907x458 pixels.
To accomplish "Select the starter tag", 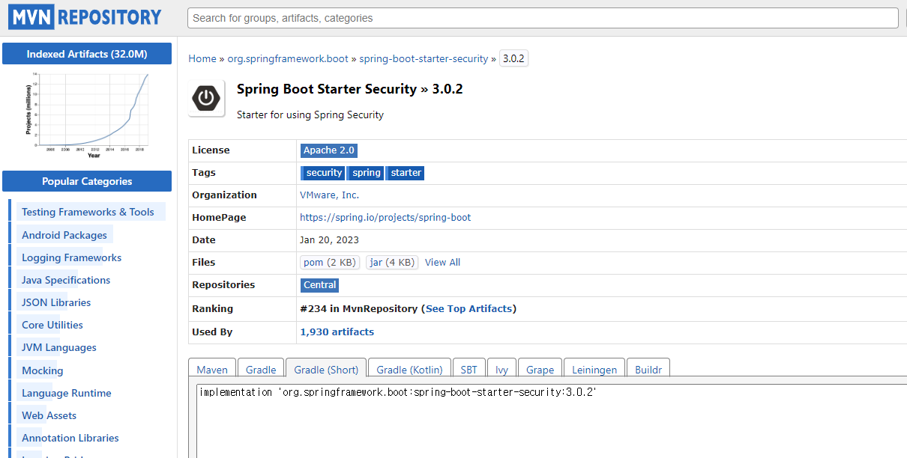I will click(x=406, y=173).
